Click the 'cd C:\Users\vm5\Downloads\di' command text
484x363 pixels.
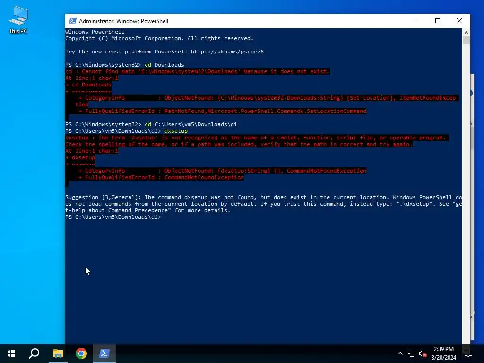tap(191, 124)
